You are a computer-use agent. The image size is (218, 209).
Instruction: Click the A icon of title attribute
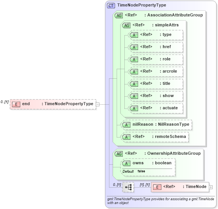[x=134, y=84]
